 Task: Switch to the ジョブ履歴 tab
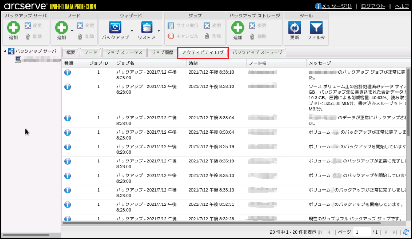click(x=162, y=52)
